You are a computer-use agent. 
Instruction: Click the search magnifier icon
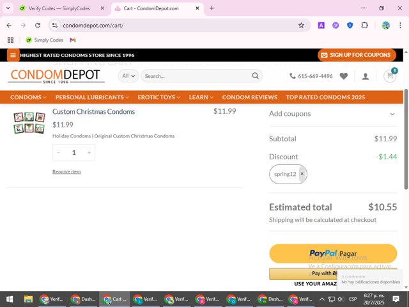point(255,76)
